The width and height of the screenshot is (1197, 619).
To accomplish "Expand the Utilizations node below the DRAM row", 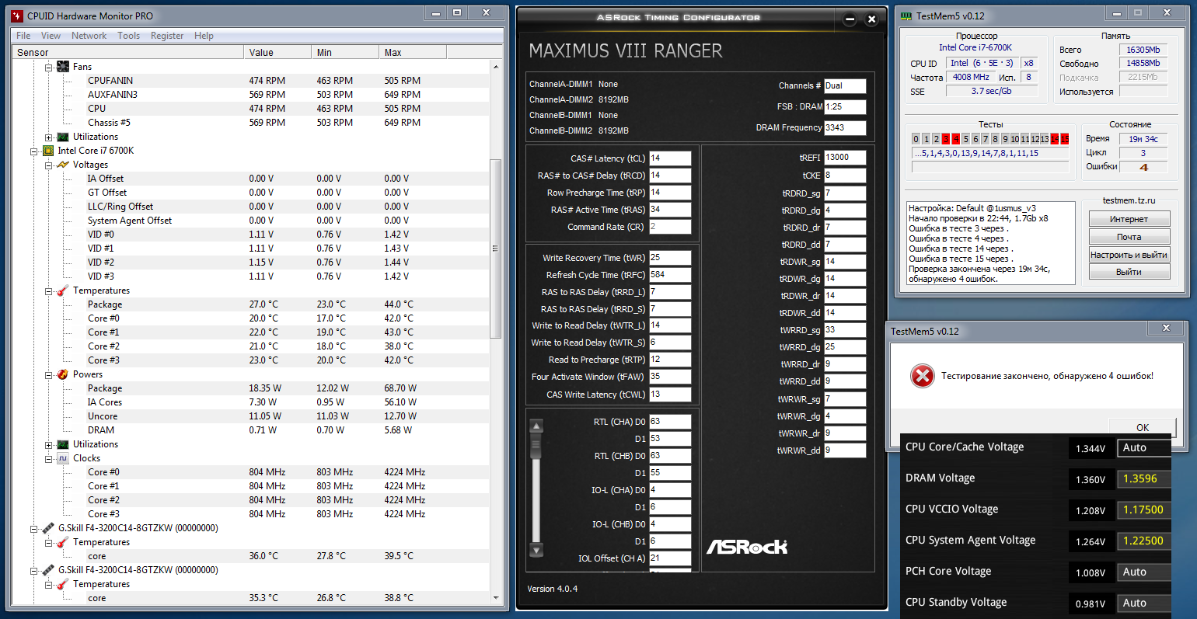I will 48,444.
